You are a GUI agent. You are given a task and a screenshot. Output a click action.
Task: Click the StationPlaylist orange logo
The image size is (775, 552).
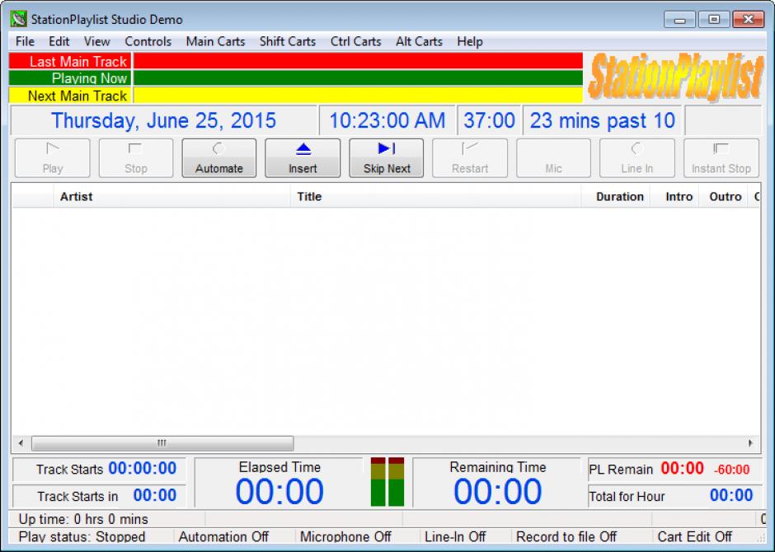pos(676,77)
